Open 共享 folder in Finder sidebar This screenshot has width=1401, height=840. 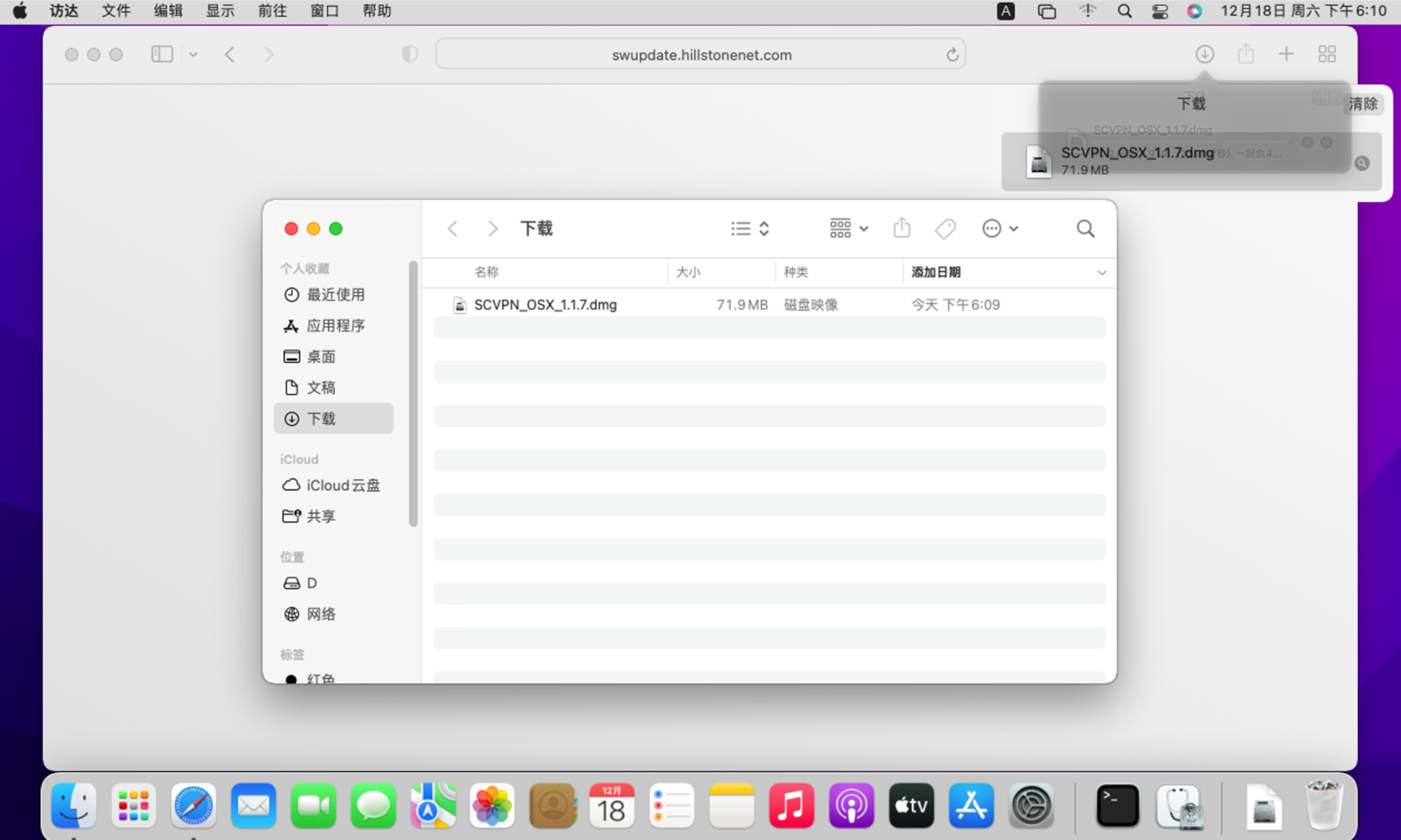tap(333, 516)
